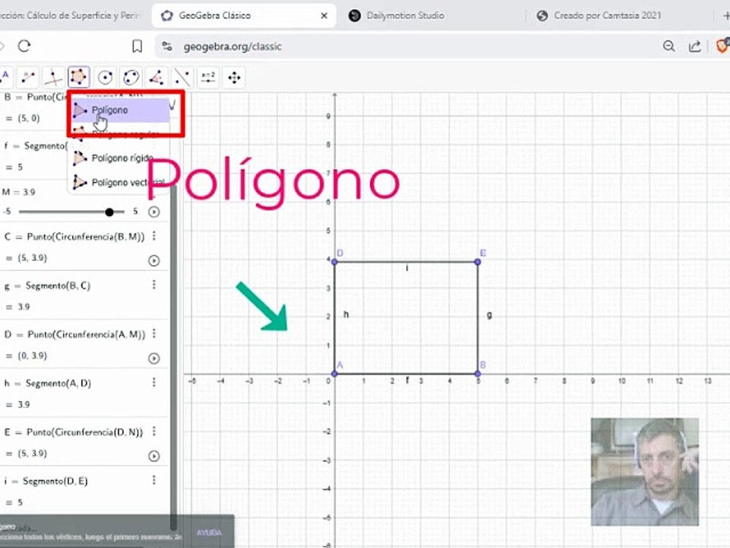Click point E on the graph
The height and width of the screenshot is (548, 730).
coord(478,262)
